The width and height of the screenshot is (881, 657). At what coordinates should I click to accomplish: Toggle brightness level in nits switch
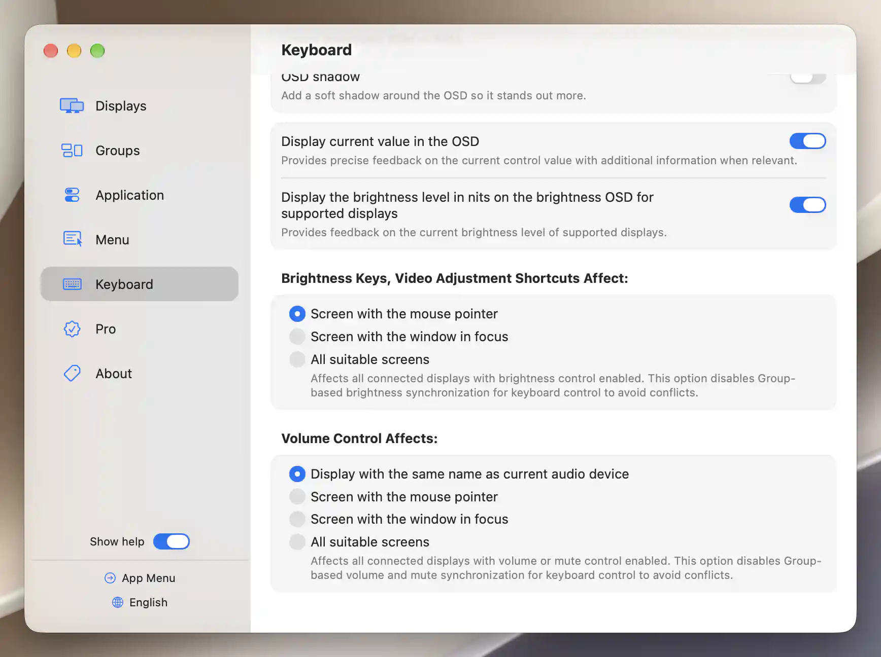807,205
